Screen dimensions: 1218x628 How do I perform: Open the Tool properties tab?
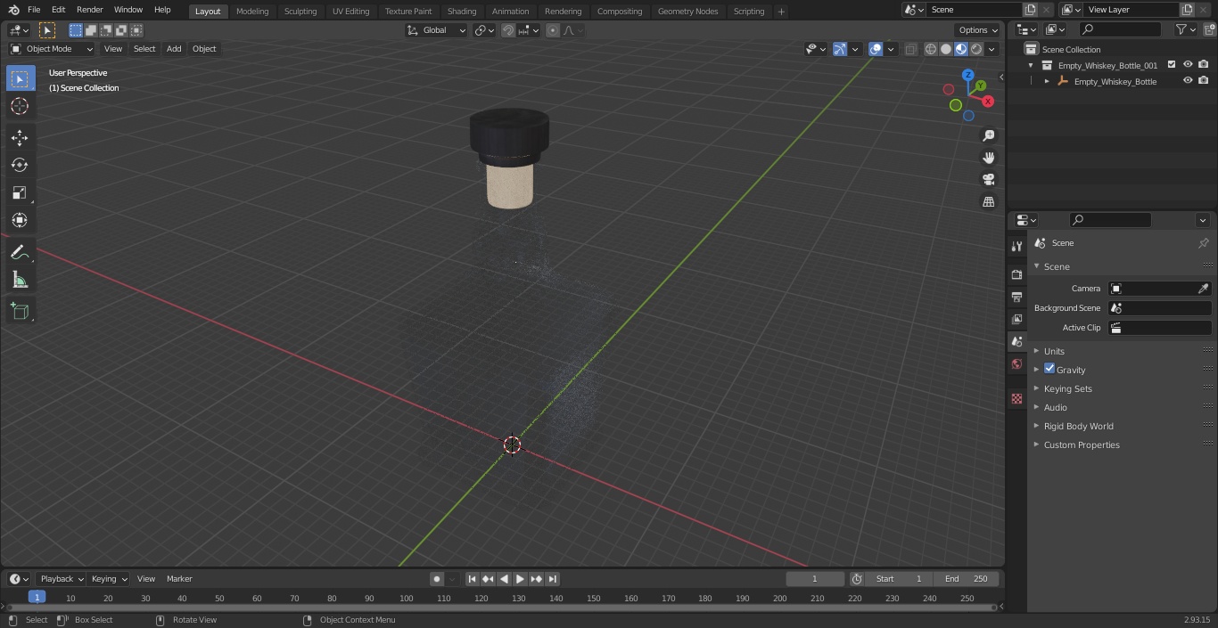point(1016,246)
